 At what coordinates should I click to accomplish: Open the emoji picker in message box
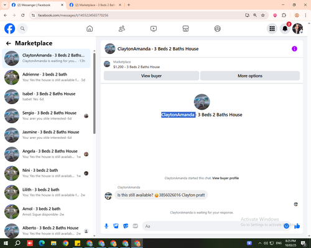(286, 226)
